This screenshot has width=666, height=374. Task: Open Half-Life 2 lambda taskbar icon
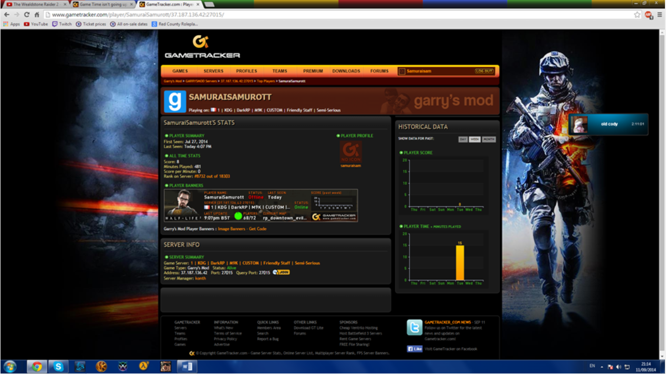click(x=143, y=366)
